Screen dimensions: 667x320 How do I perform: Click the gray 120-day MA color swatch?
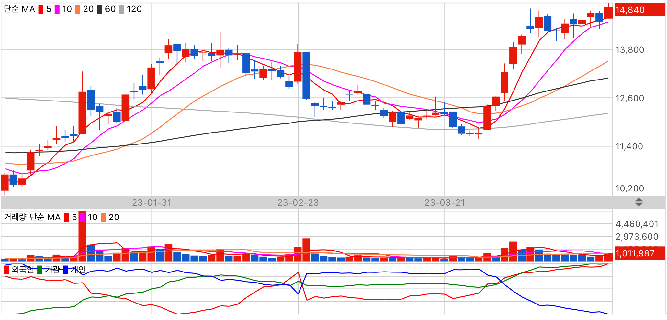click(x=121, y=9)
